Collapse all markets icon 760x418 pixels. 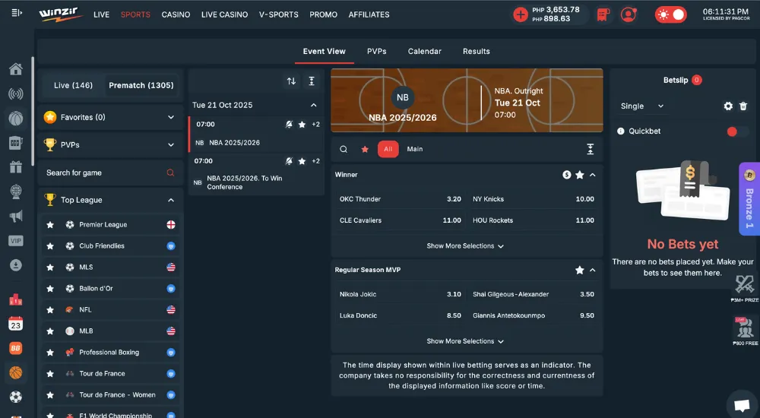point(591,150)
